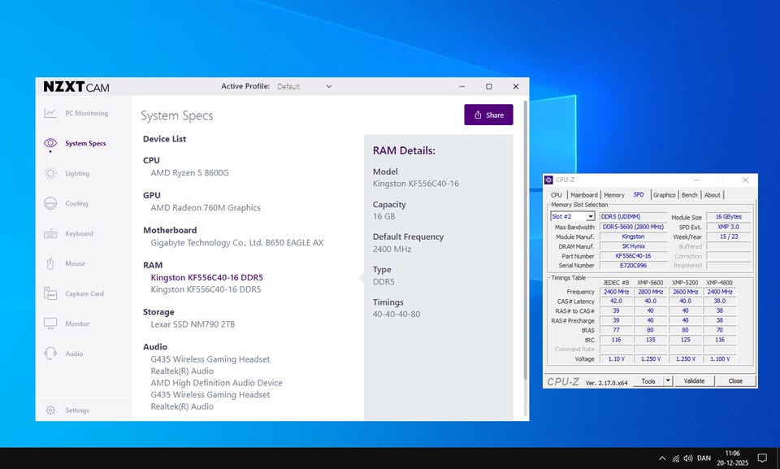Open the taskbar volume icon

click(x=688, y=458)
